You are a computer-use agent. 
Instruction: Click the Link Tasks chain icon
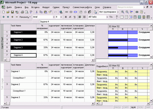(67, 12)
